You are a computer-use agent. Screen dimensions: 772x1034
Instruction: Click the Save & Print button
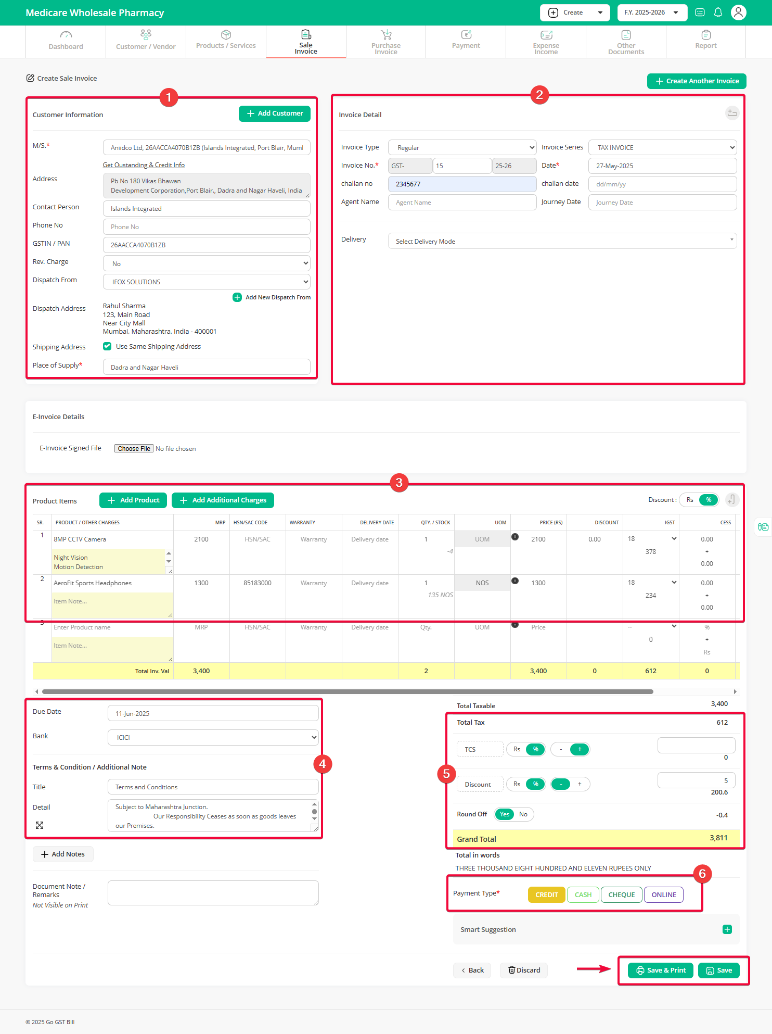(661, 970)
